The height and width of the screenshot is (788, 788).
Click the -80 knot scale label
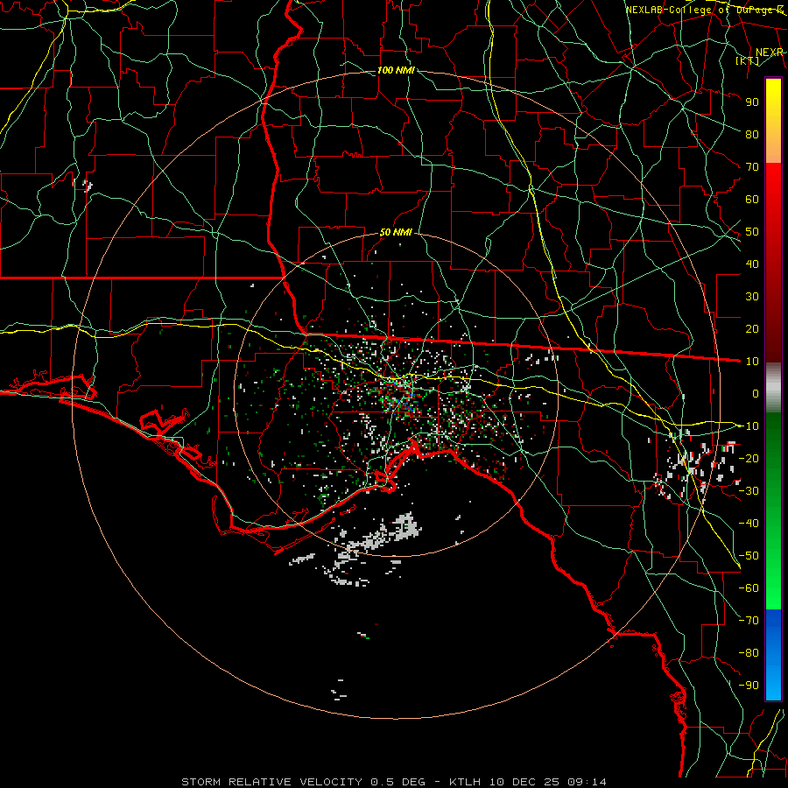click(x=749, y=653)
